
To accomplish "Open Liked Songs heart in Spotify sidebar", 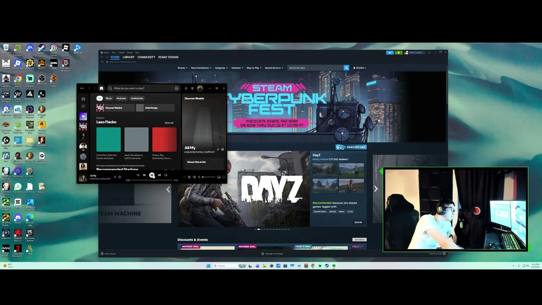I will (83, 116).
